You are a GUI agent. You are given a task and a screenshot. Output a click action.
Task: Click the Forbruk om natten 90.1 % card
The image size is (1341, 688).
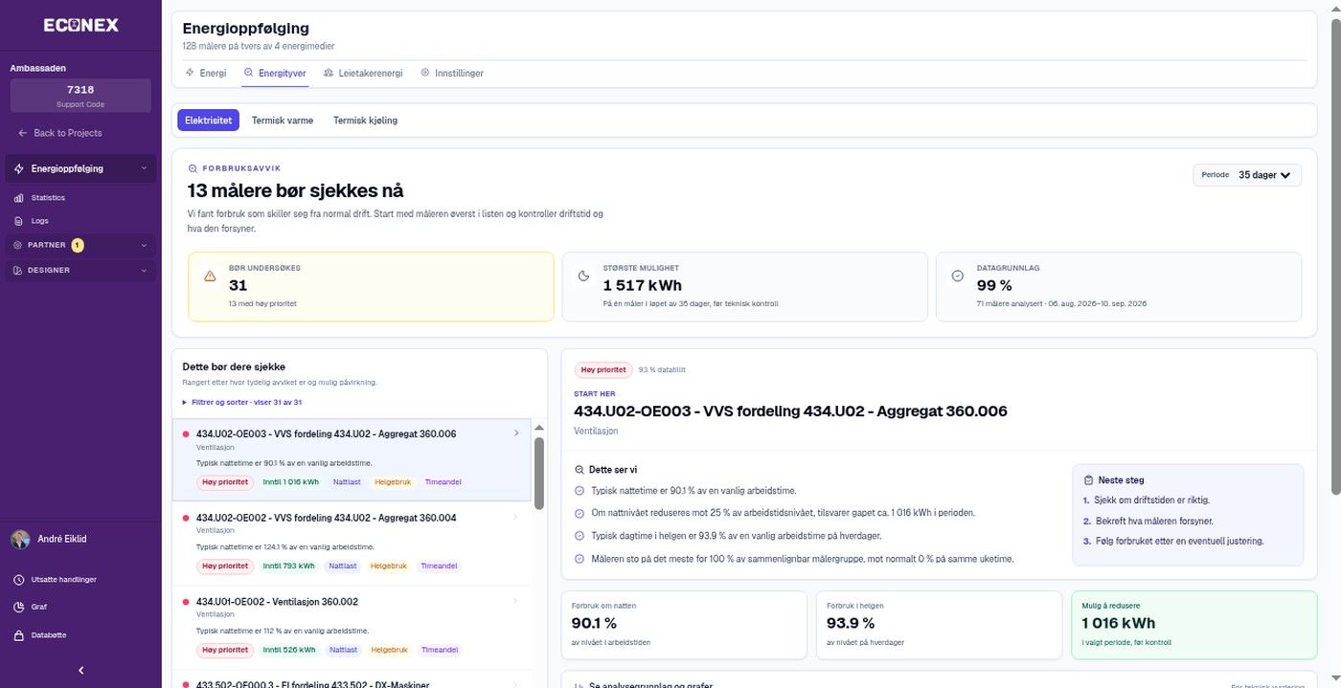point(684,625)
